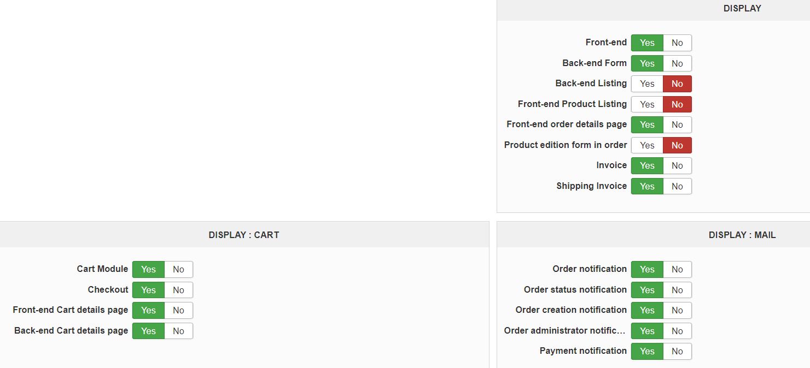
Task: Set Invoice display to No
Action: click(677, 166)
